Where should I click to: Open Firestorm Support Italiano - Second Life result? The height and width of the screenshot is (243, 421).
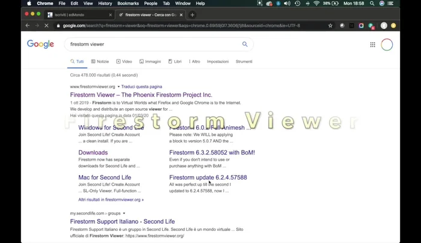122,221
